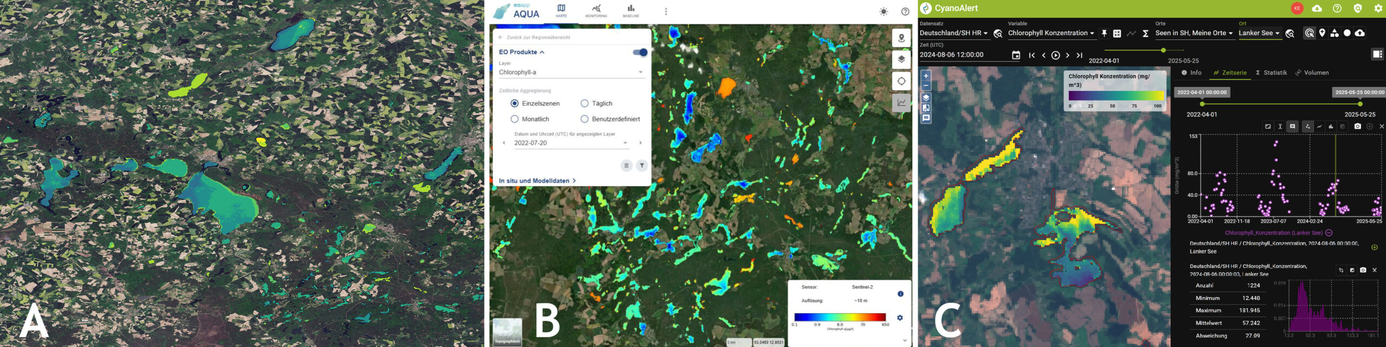Viewport: 1386px width, 347px height.
Task: Open the Monitoring view in eoapp AQUA
Action: tap(596, 10)
